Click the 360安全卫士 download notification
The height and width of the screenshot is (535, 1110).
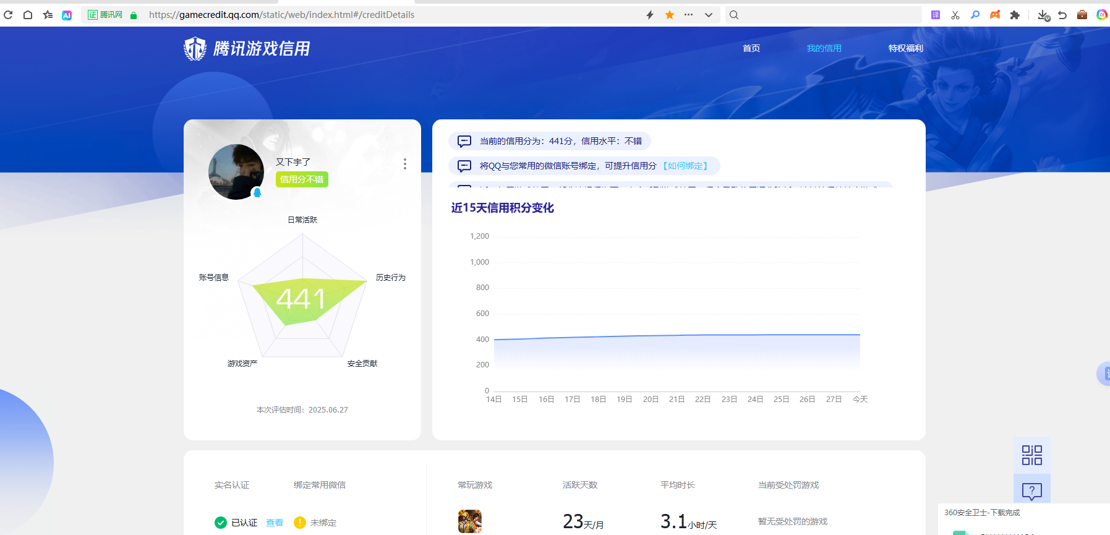[x=1024, y=519]
